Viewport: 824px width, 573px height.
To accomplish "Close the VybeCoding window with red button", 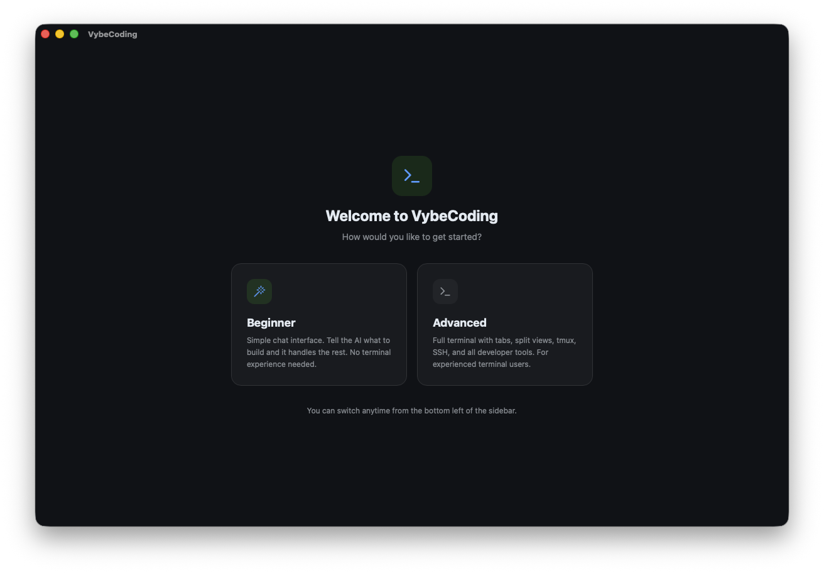I will pyautogui.click(x=45, y=34).
